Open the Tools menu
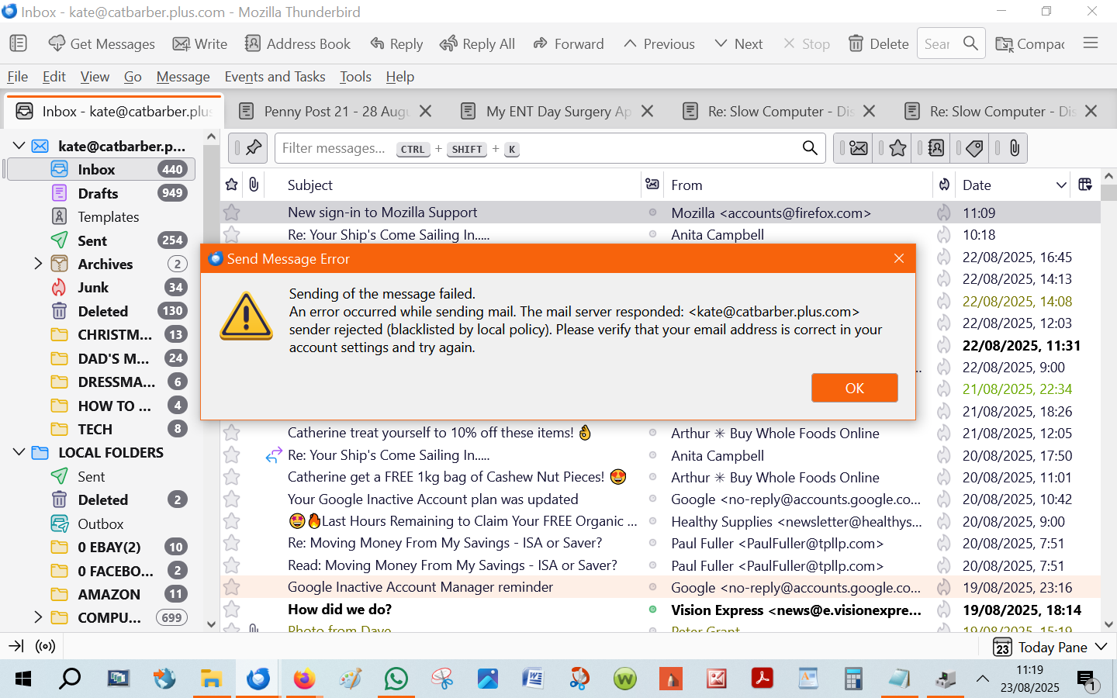The height and width of the screenshot is (698, 1117). click(355, 77)
